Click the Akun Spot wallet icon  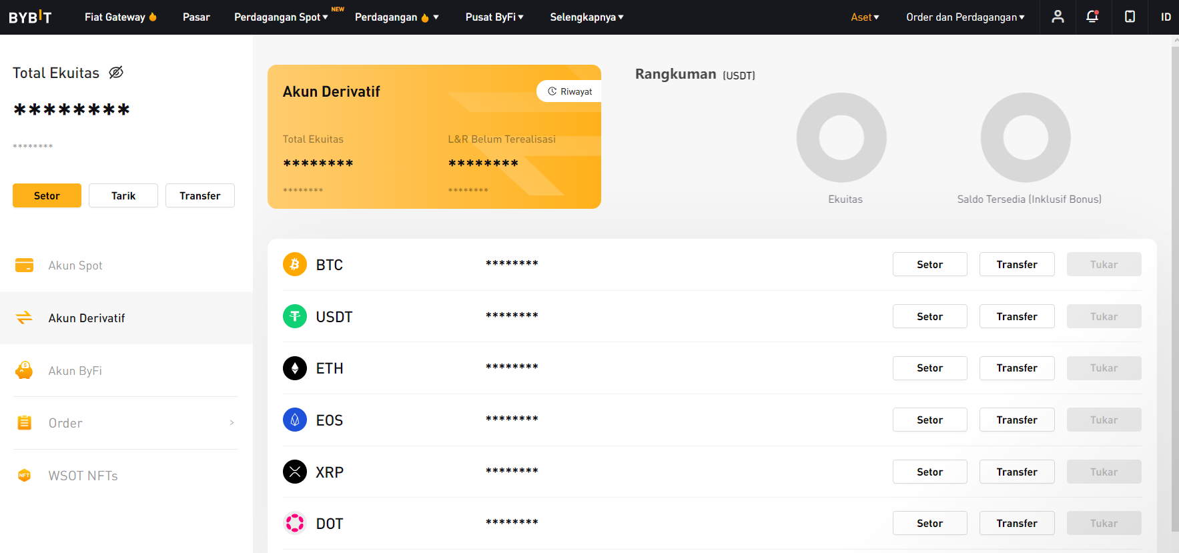point(24,265)
